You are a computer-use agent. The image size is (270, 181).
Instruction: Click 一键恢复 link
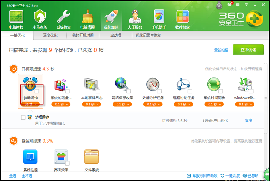point(230,176)
